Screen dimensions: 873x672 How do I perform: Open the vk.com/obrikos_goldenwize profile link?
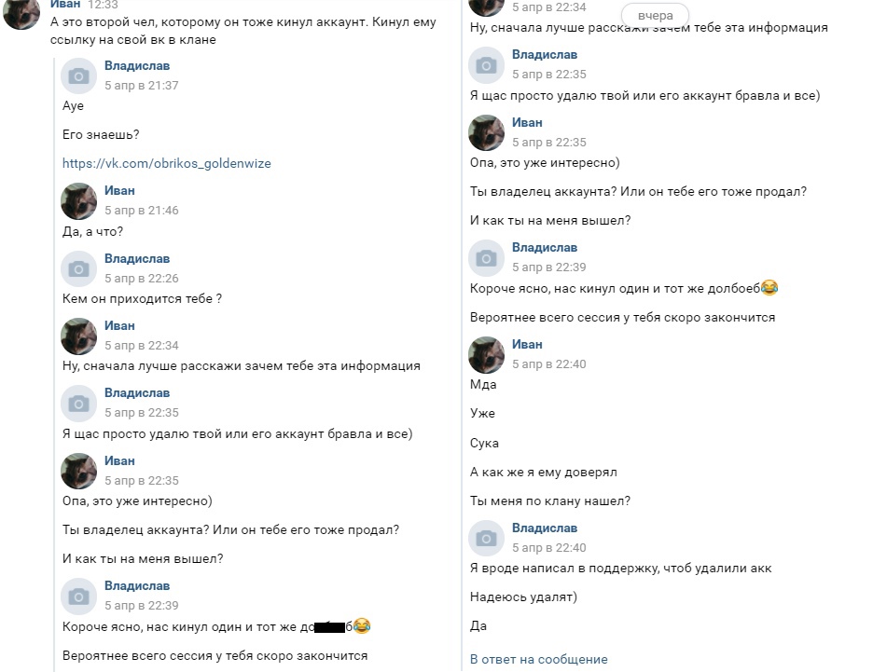pos(166,163)
